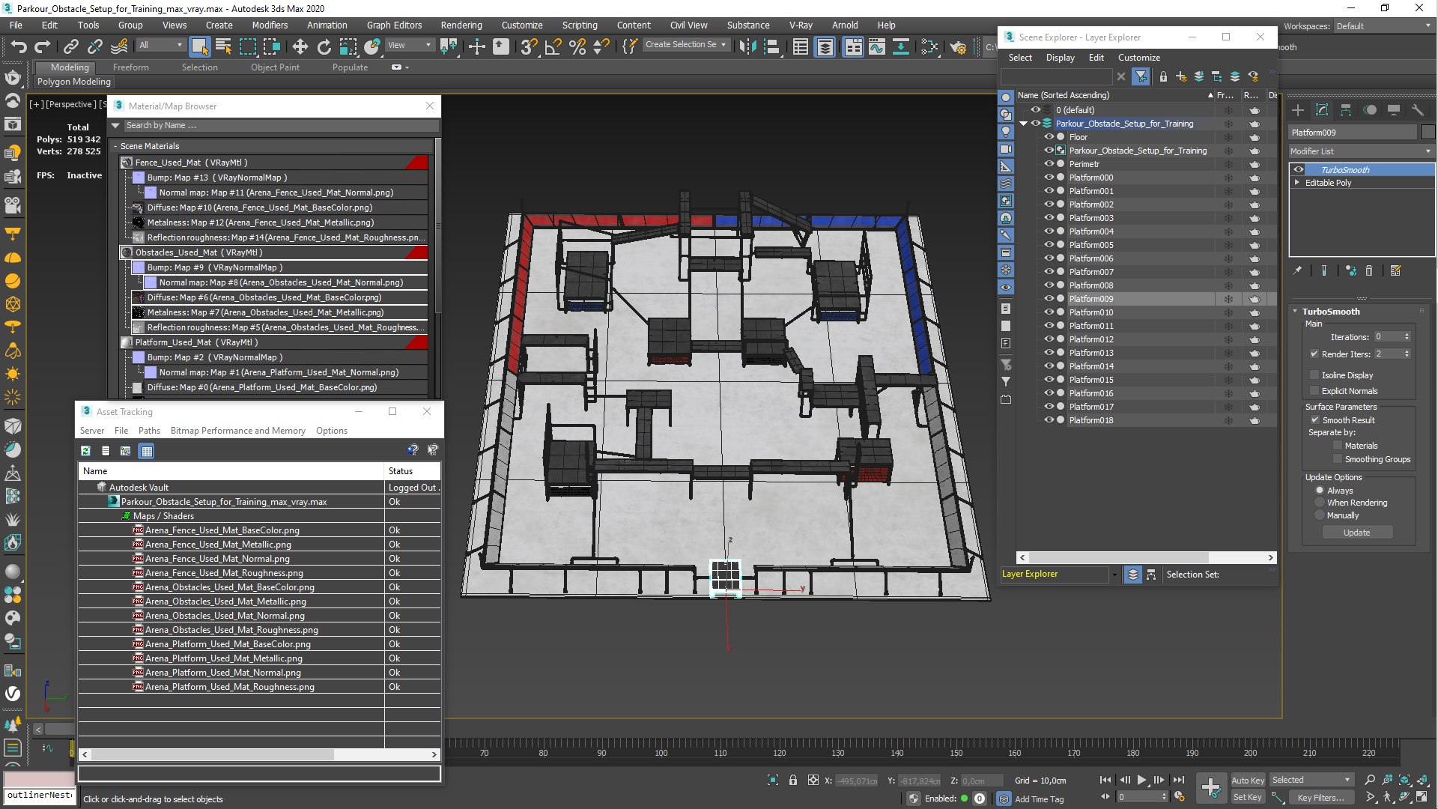The height and width of the screenshot is (809, 1438).
Task: Click the Platform009 object color swatch
Action: [x=1428, y=133]
